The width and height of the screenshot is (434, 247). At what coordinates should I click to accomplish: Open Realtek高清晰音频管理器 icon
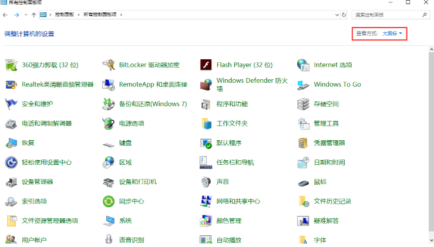pos(11,84)
